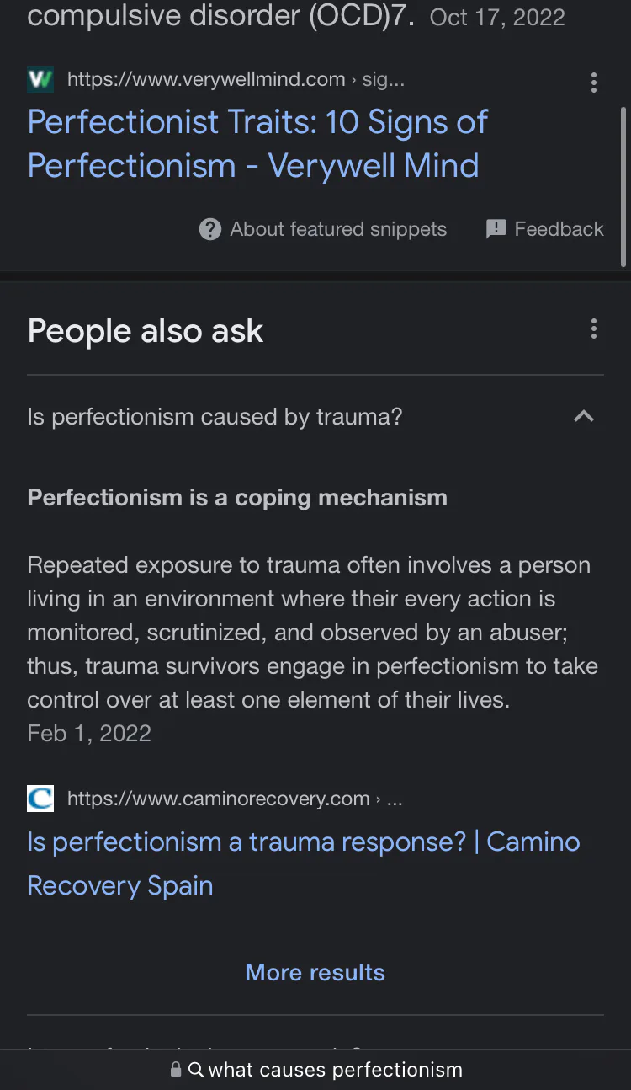Image resolution: width=631 pixels, height=1090 pixels.
Task: Click the question mark icon for featured snippets
Action: (x=210, y=229)
